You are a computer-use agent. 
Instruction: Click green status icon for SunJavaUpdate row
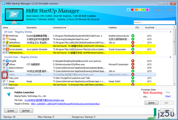(133, 49)
